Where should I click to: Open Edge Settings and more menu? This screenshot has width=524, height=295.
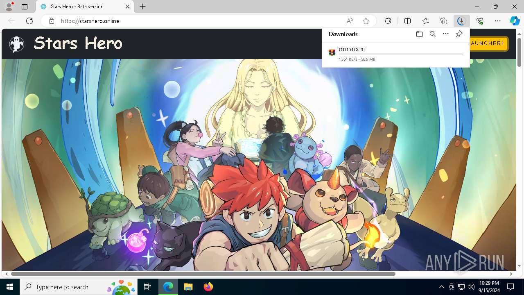pos(498,21)
